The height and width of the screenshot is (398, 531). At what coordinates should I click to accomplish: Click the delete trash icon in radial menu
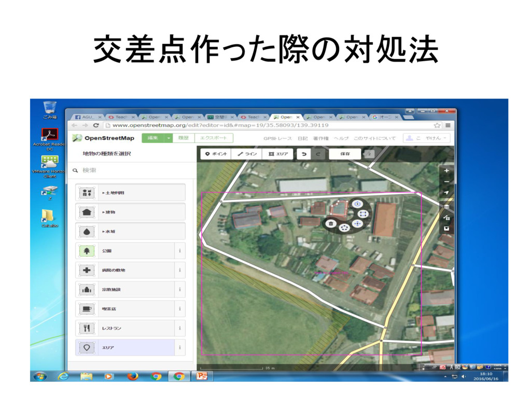(331, 223)
